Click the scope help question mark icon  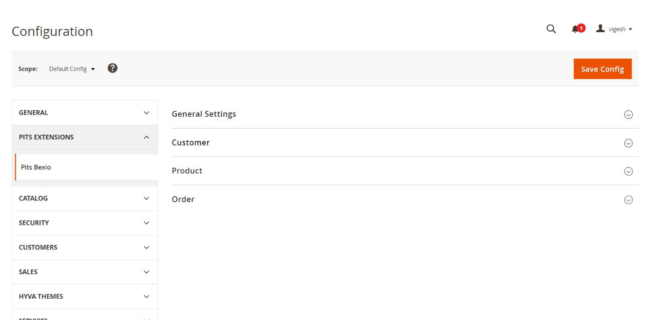(112, 68)
